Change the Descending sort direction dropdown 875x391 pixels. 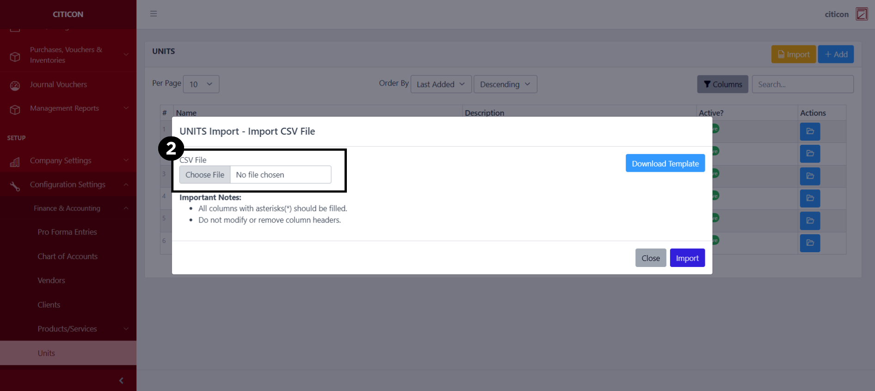point(505,84)
